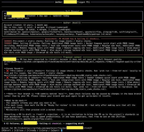The width and height of the screenshot is (144, 132).
Task: Click 'openssl/openssl' in Contributed to list
Action: click(x=31, y=32)
